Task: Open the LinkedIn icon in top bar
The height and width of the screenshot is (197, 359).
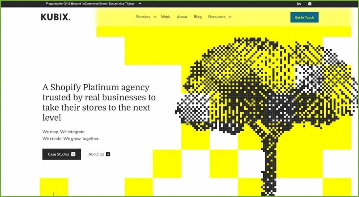Action: tap(299, 4)
